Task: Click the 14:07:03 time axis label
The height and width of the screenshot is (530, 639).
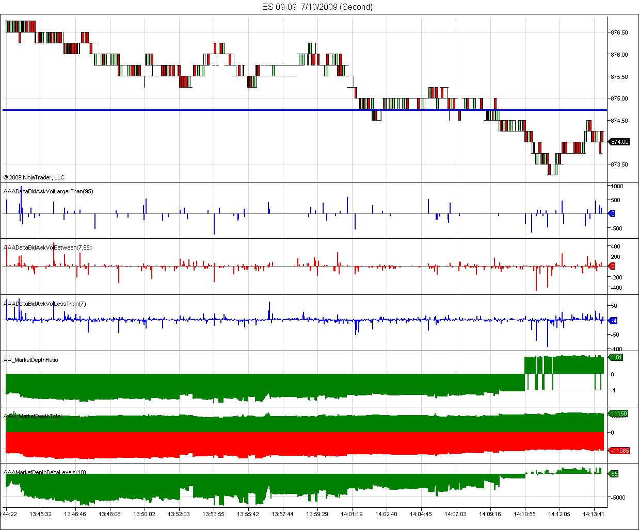Action: tap(456, 514)
